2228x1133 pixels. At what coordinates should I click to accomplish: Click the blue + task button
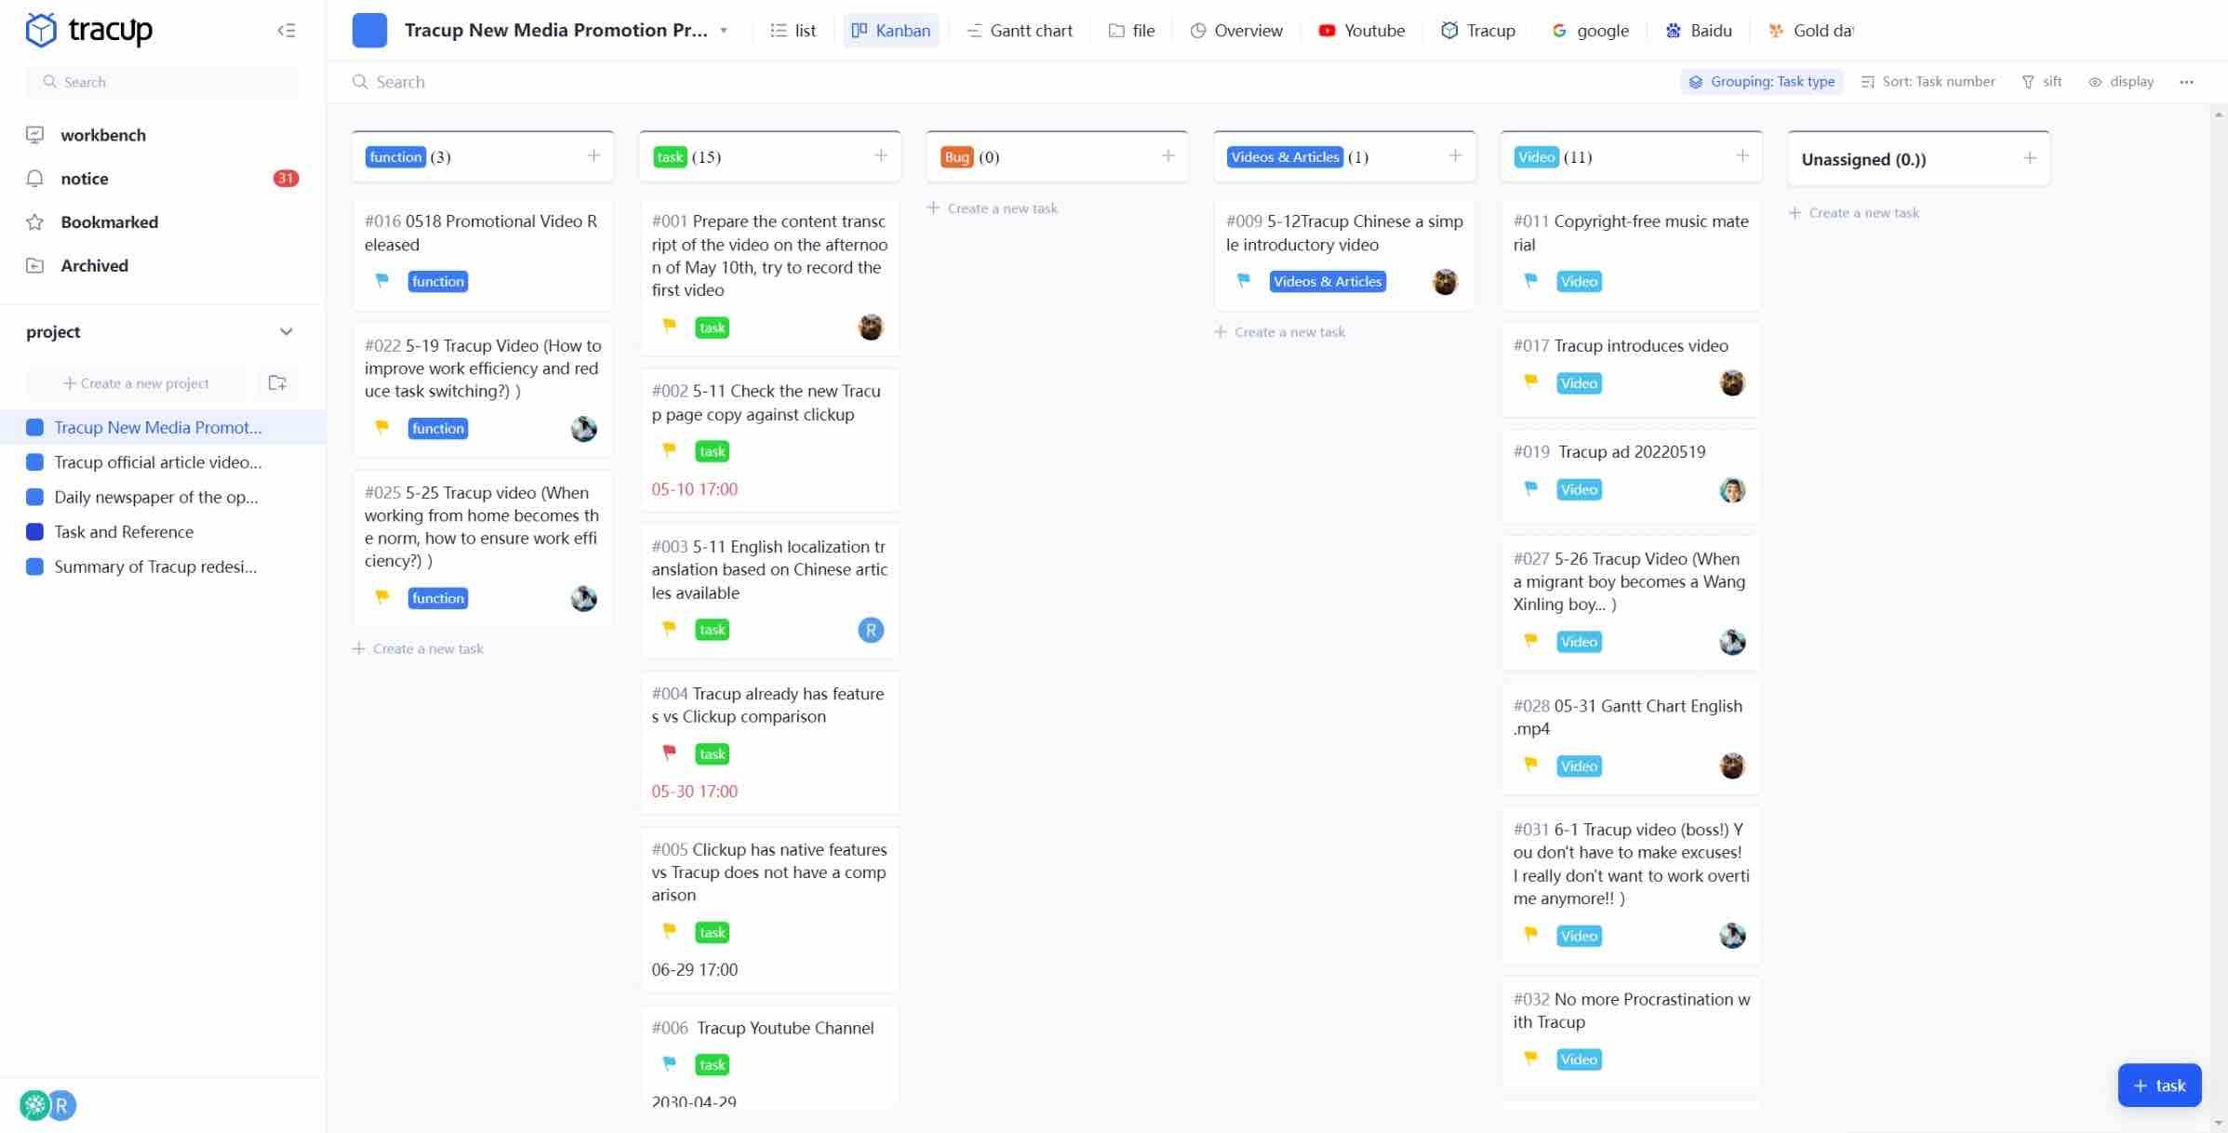pyautogui.click(x=2158, y=1086)
